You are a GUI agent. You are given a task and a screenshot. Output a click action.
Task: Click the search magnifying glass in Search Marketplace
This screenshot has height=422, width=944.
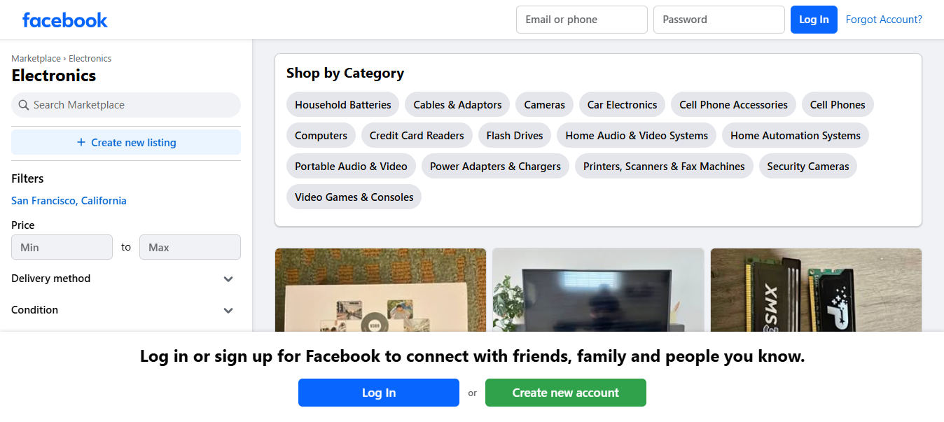(x=23, y=104)
